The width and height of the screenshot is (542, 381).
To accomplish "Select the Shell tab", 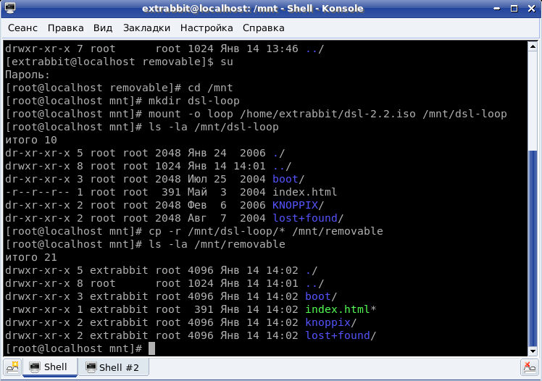I will point(49,367).
